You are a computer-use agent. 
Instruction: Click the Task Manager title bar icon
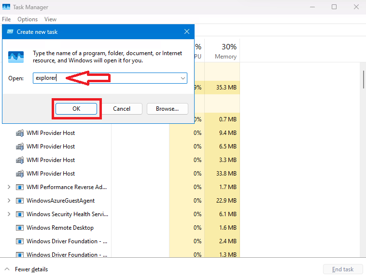pos(7,7)
